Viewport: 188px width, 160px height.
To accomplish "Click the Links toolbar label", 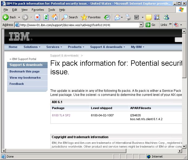I will [164, 25].
